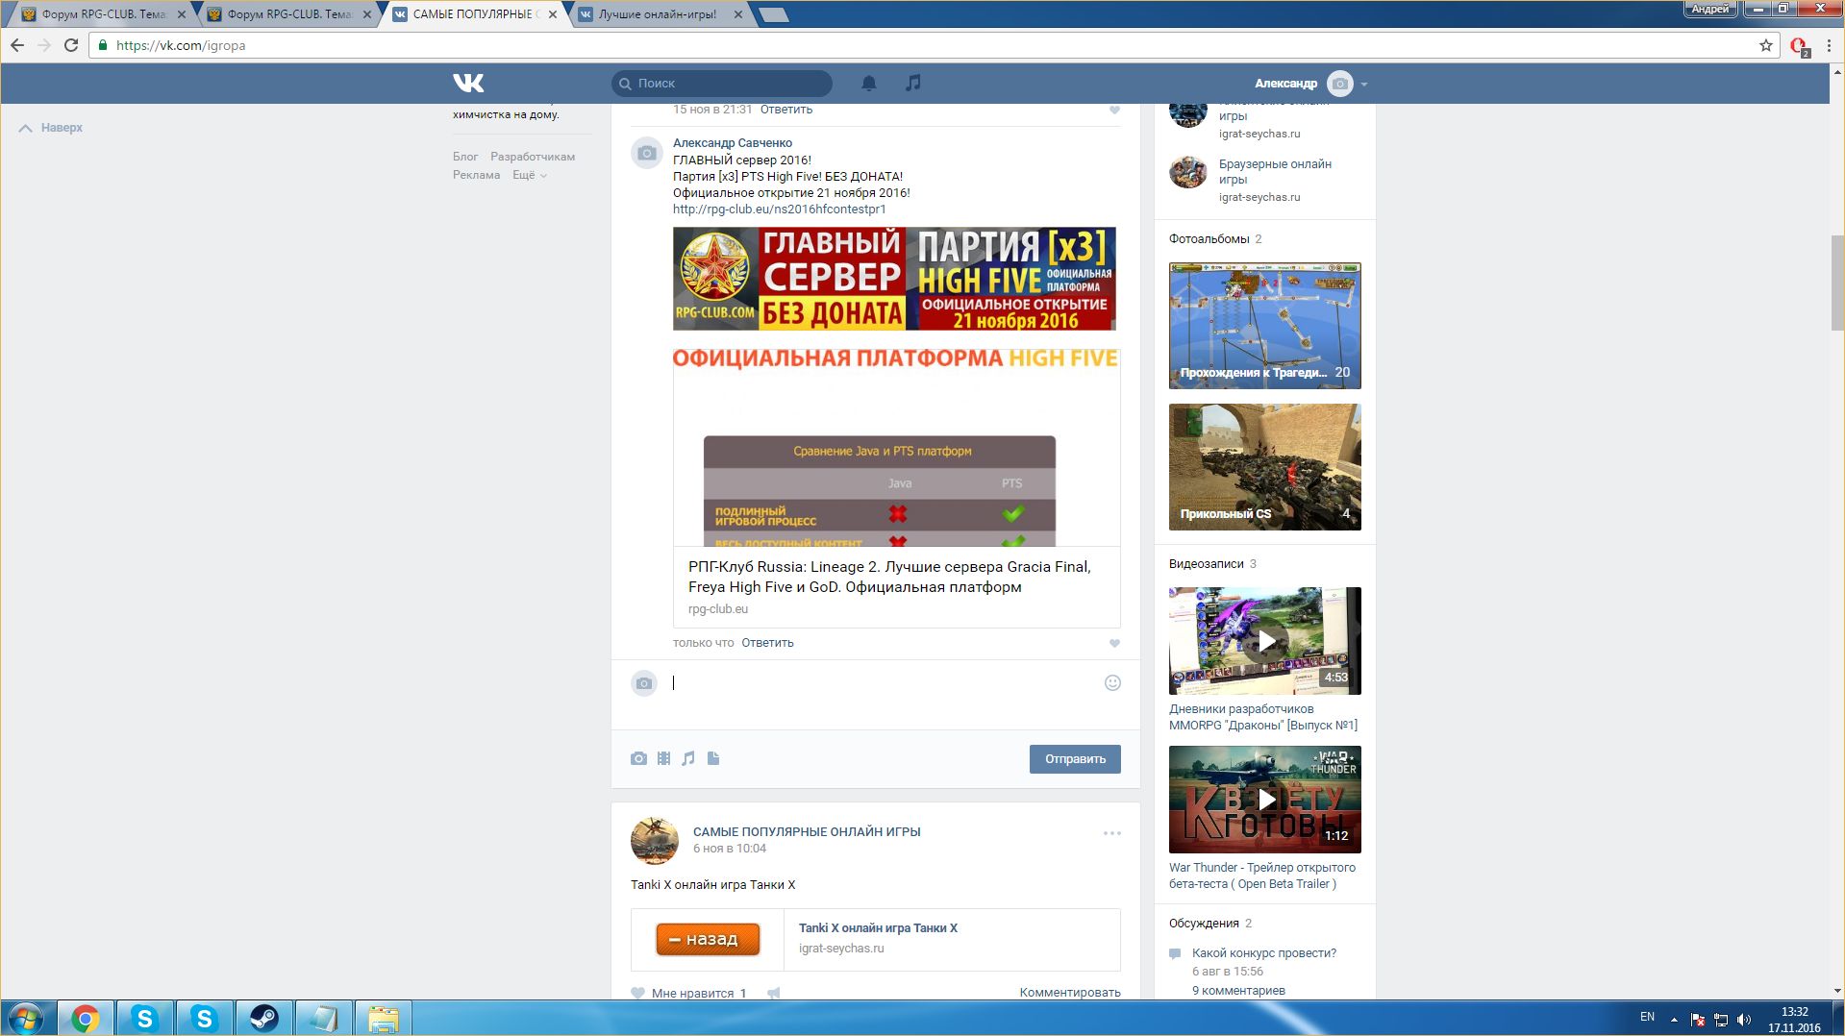Open the ГЛАВНЫЙ СЕРВЕР banner image
The height and width of the screenshot is (1036, 1845).
coord(894,279)
